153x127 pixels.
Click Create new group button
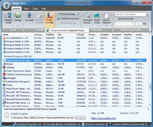coord(68,19)
